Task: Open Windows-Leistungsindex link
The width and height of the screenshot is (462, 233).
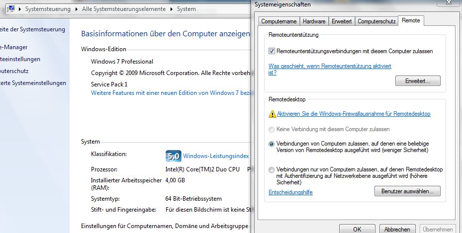Action: tap(216, 156)
